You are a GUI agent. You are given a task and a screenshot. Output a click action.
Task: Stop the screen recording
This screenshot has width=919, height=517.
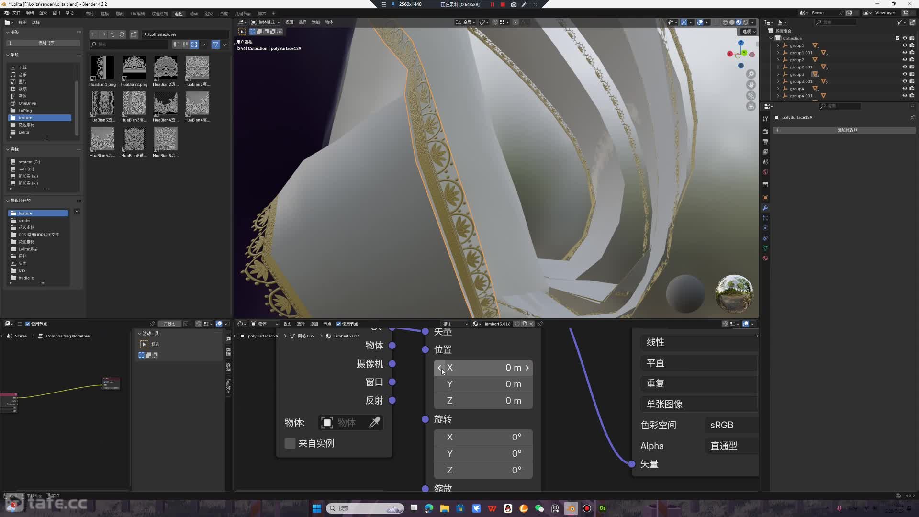coord(503,4)
